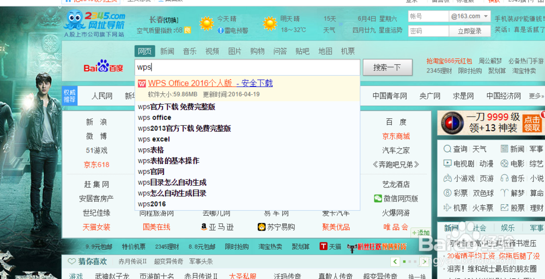The width and height of the screenshot is (545, 279).
Task: Choose suggestion wps官网
Action: [x=151, y=172]
